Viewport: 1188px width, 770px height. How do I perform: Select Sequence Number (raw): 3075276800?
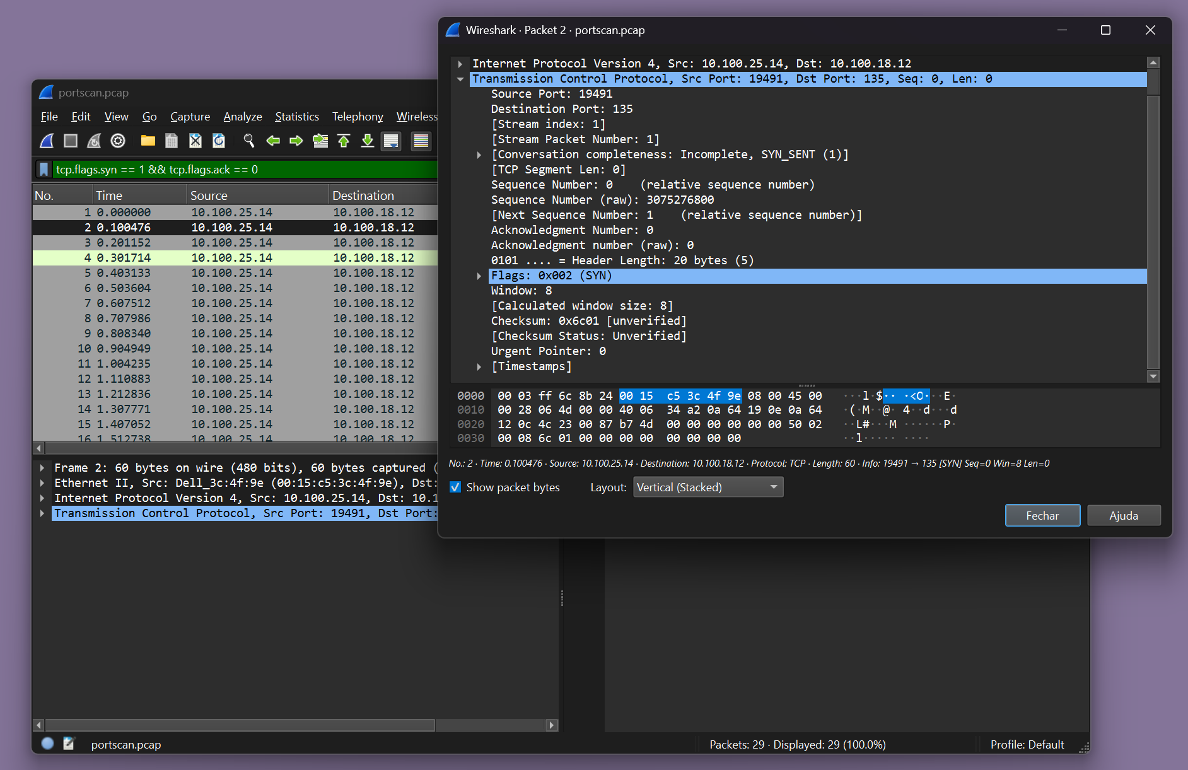coord(603,200)
